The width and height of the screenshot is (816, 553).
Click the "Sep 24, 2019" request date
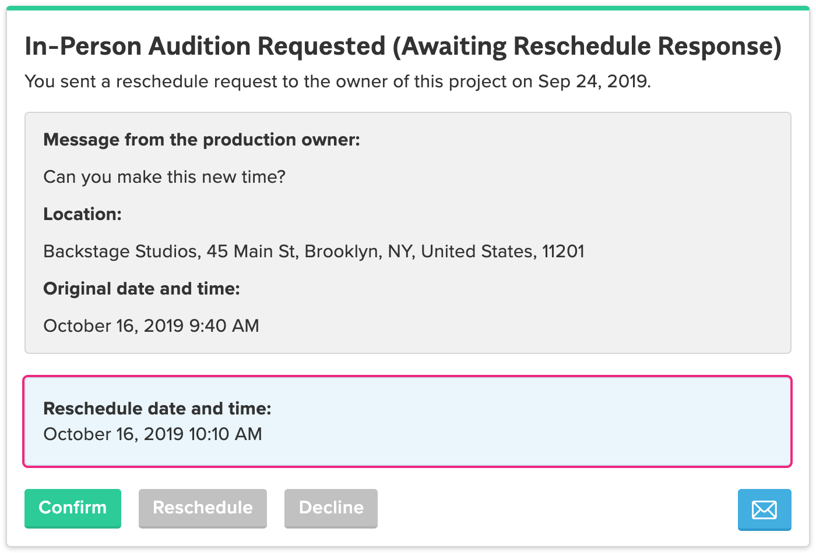[x=593, y=81]
